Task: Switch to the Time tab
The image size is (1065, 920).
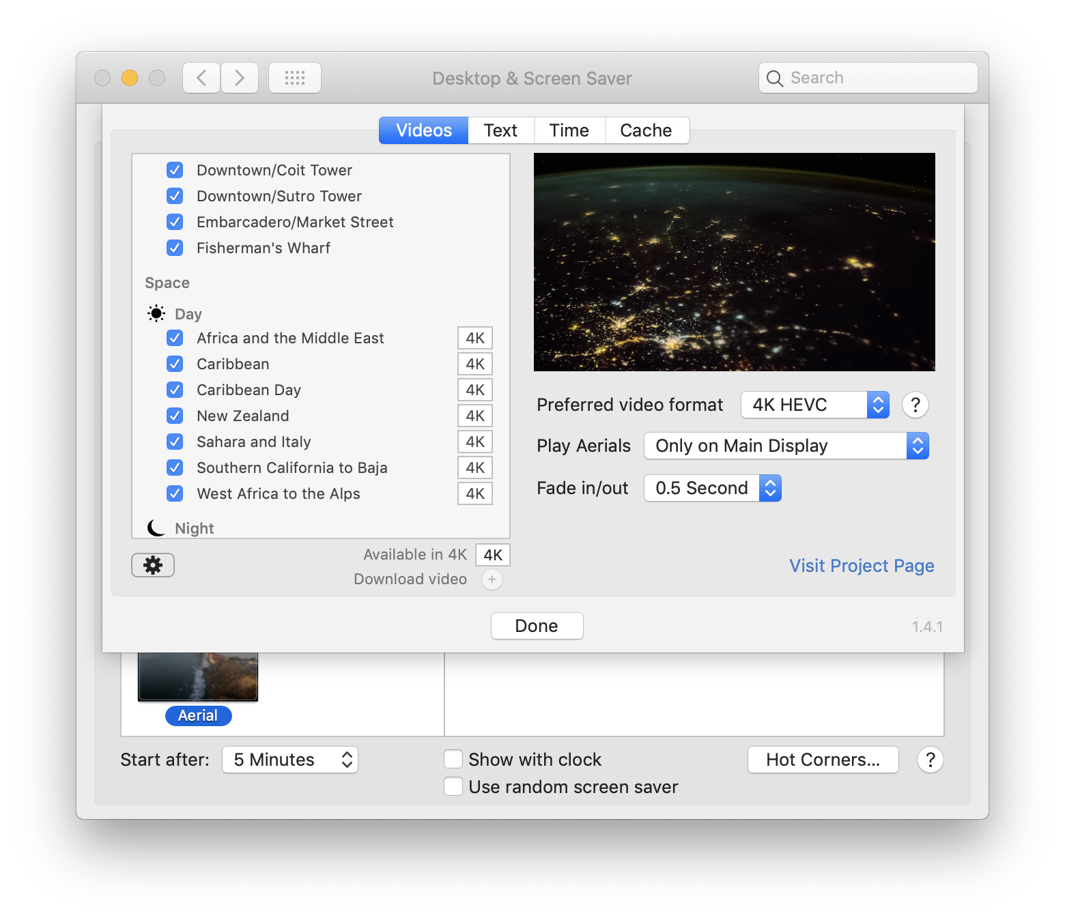Action: [569, 130]
